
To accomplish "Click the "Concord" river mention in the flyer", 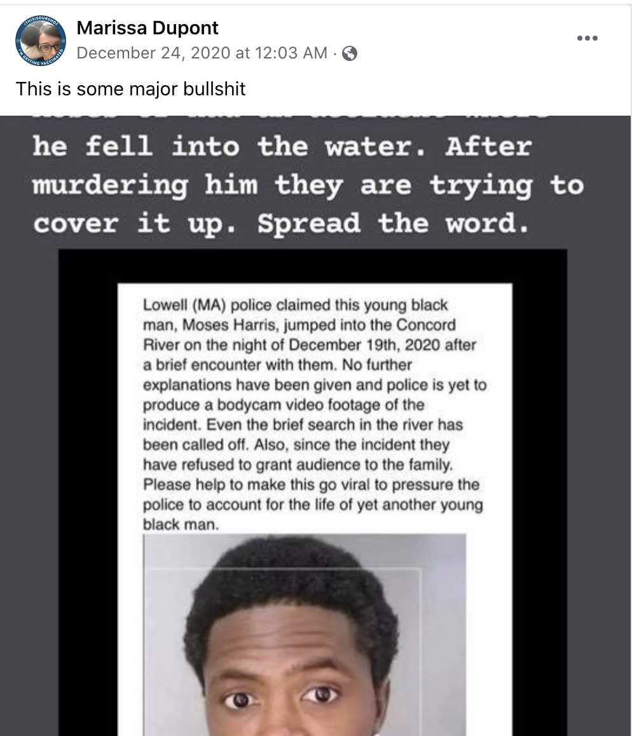I will click(426, 325).
